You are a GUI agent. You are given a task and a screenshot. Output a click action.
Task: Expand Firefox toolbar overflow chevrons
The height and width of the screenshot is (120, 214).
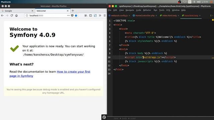pos(100,16)
